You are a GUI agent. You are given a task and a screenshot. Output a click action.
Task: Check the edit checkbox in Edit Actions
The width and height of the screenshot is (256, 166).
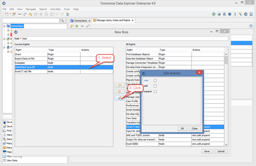155,86
